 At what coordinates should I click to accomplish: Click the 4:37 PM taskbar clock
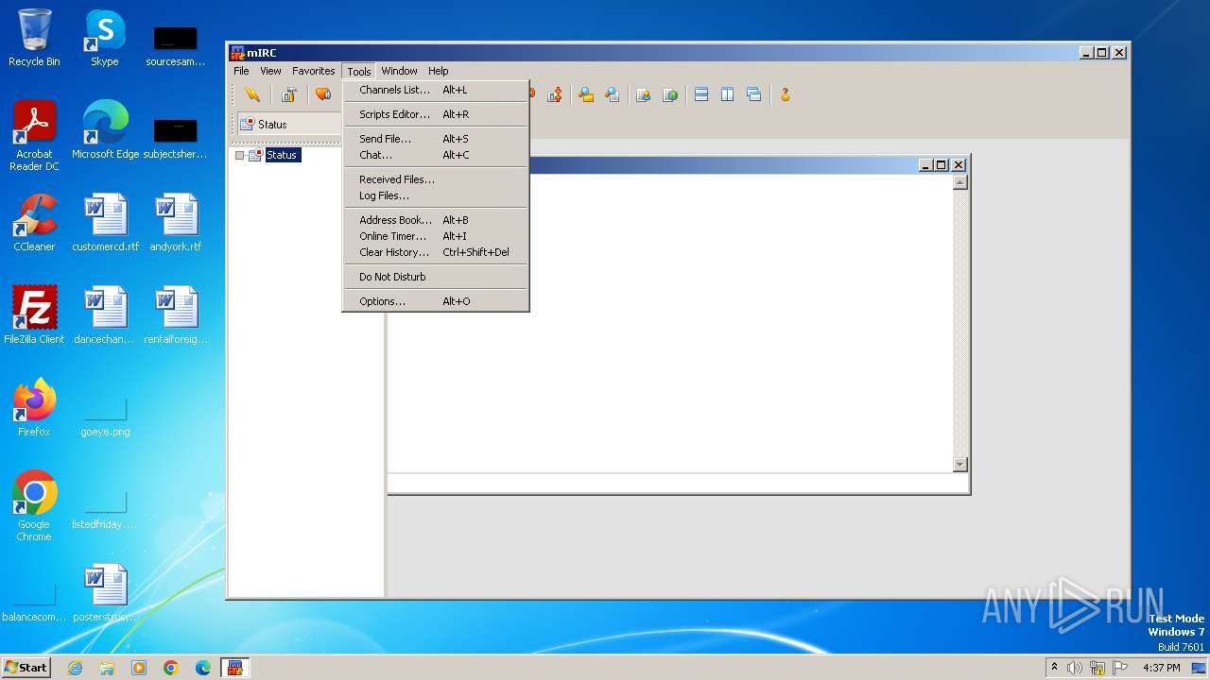[x=1161, y=668]
